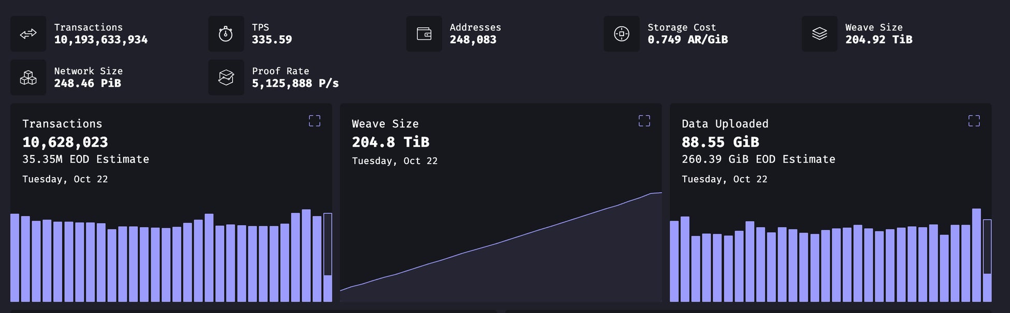Click the Proof Rate icon

point(226,78)
